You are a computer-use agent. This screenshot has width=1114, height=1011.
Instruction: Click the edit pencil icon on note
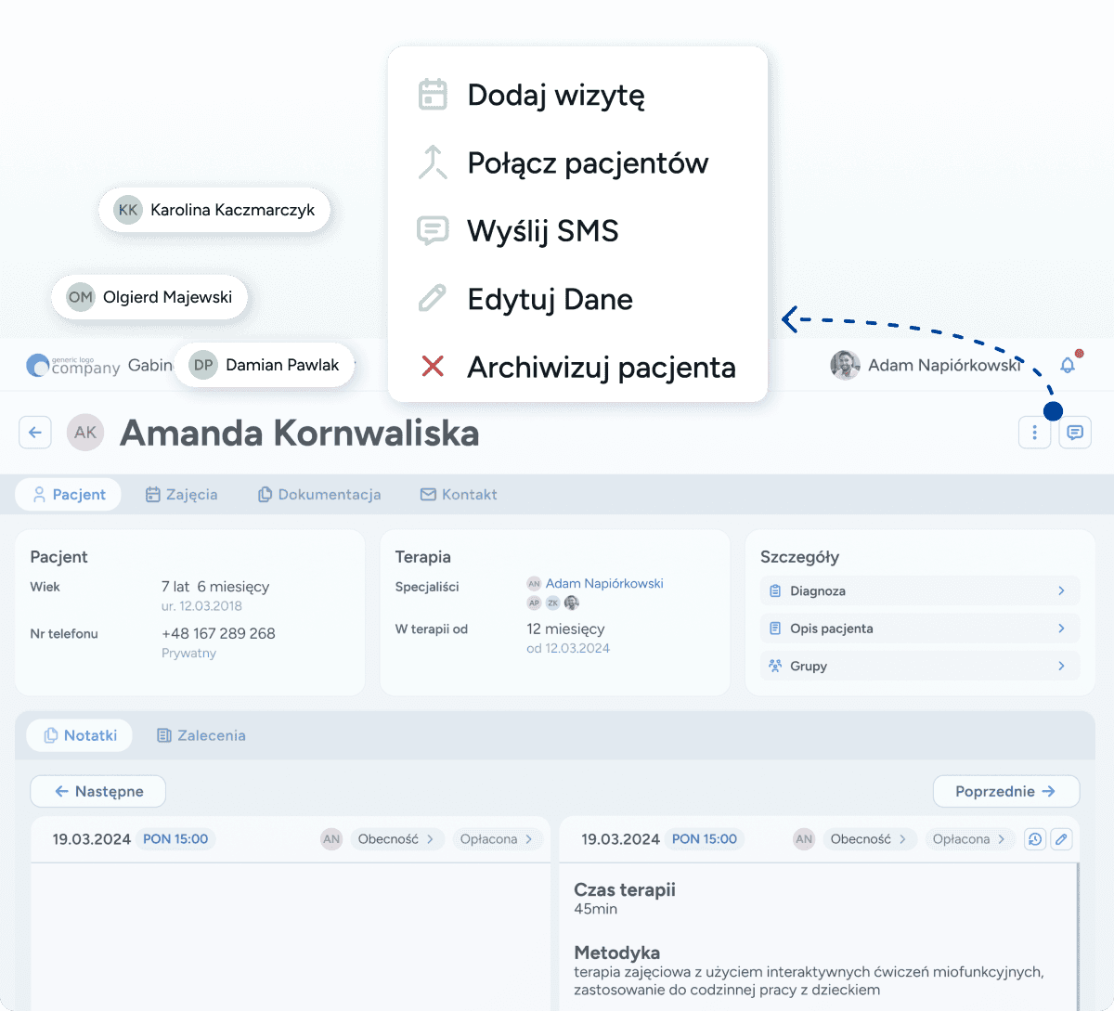pyautogui.click(x=1062, y=839)
